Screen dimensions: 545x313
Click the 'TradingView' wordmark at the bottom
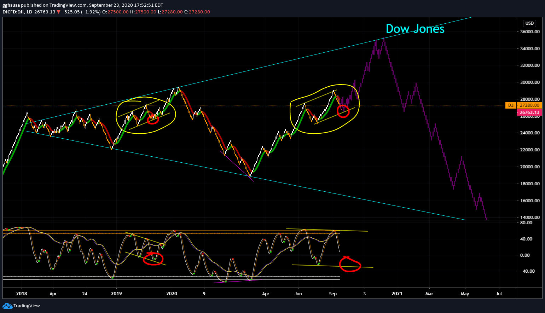click(x=27, y=306)
